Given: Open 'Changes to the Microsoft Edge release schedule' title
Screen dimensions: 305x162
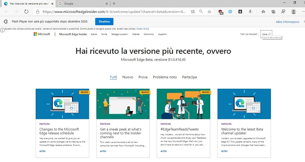Looking at the screenshot, I should point(59,131).
